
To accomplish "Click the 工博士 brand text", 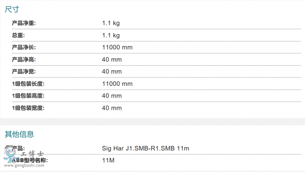I will pos(32,154).
